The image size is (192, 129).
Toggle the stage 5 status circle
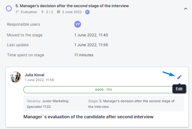(x=9, y=8)
